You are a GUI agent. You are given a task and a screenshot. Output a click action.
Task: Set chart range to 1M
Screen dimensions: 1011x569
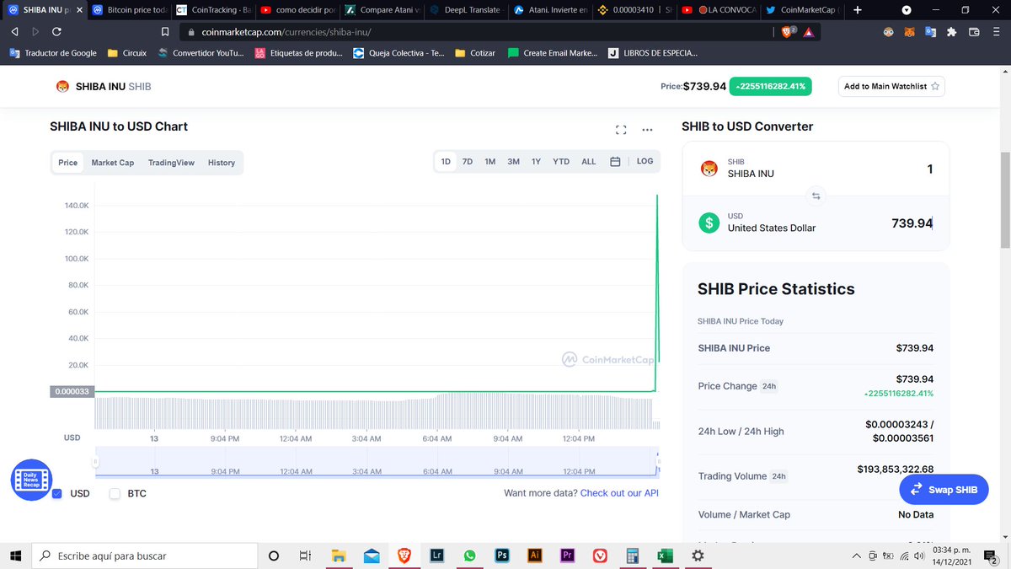coord(489,161)
